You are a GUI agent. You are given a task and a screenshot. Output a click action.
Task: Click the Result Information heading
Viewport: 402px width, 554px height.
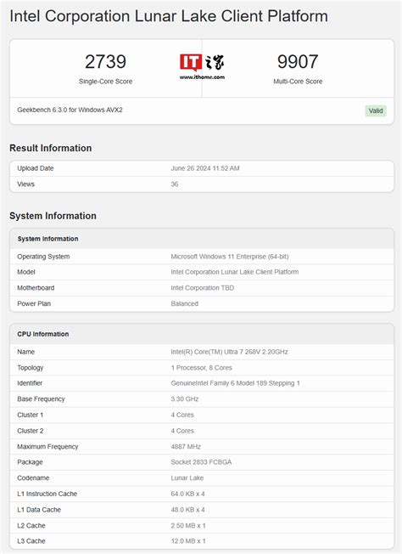click(x=50, y=148)
